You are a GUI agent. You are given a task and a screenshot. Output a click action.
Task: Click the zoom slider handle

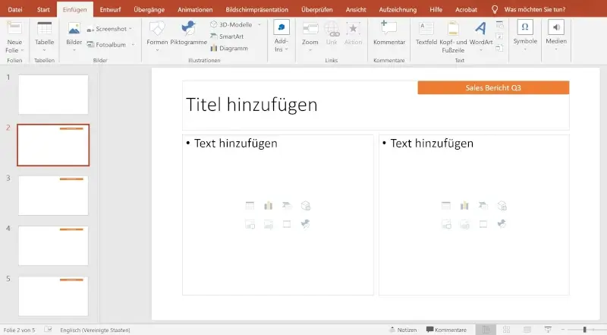point(584,330)
